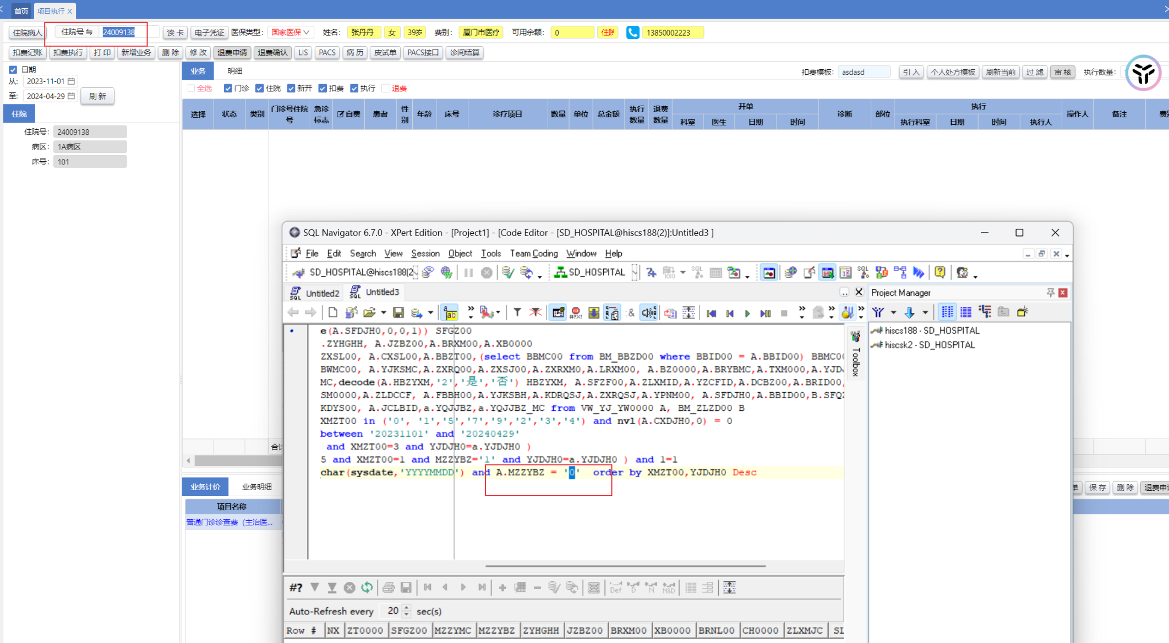The height and width of the screenshot is (643, 1169).
Task: Click the refresh icon in the results toolbar
Action: tap(367, 587)
